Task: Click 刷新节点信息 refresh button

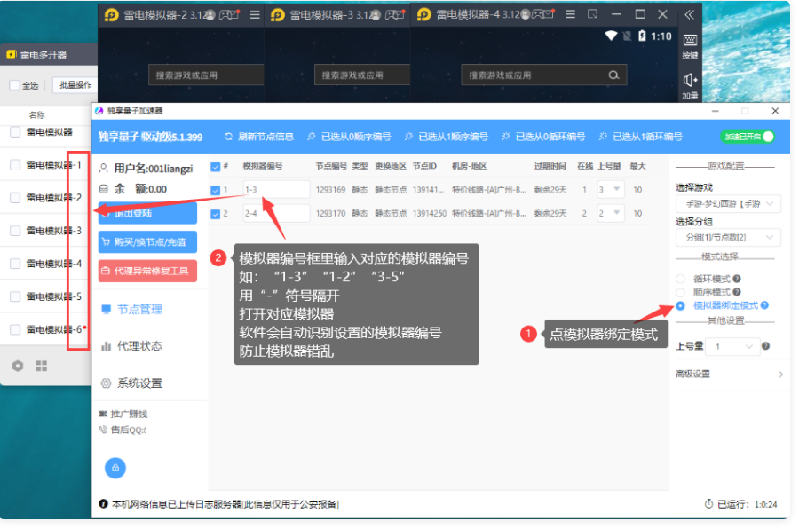Action: pos(259,137)
